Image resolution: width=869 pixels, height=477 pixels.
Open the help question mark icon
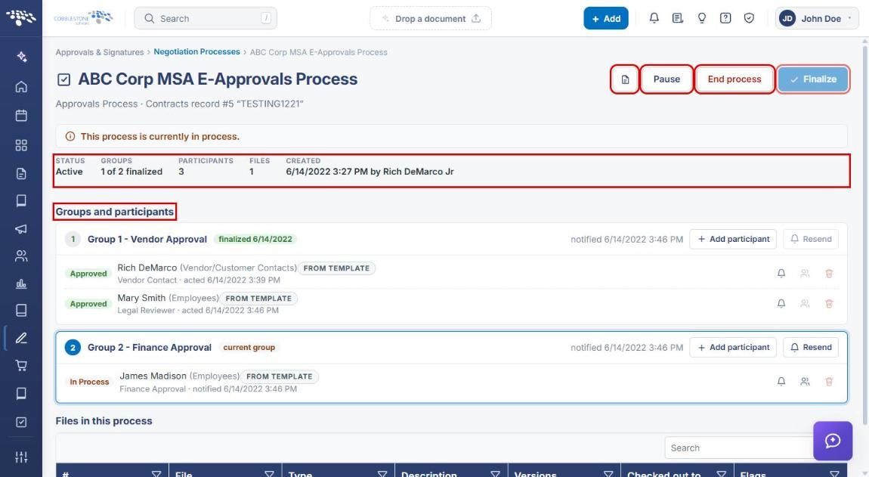pos(725,18)
